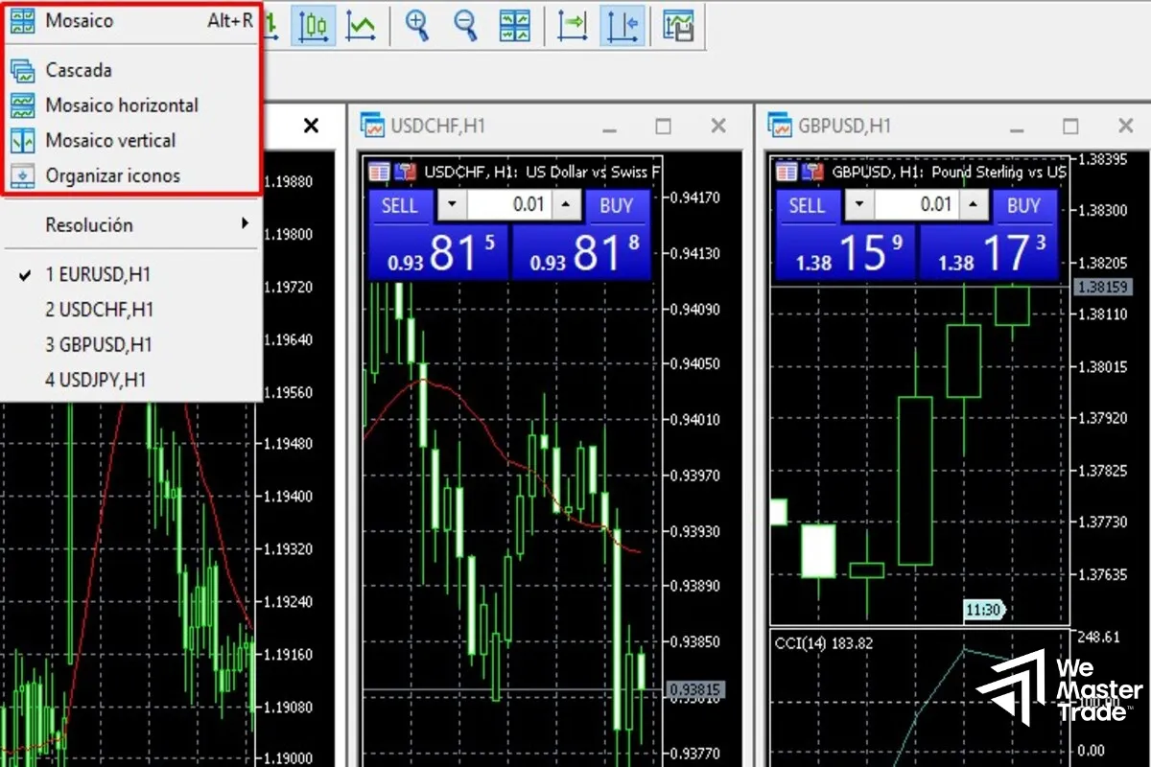Select Mosaico horizontal menu entry

click(x=122, y=105)
